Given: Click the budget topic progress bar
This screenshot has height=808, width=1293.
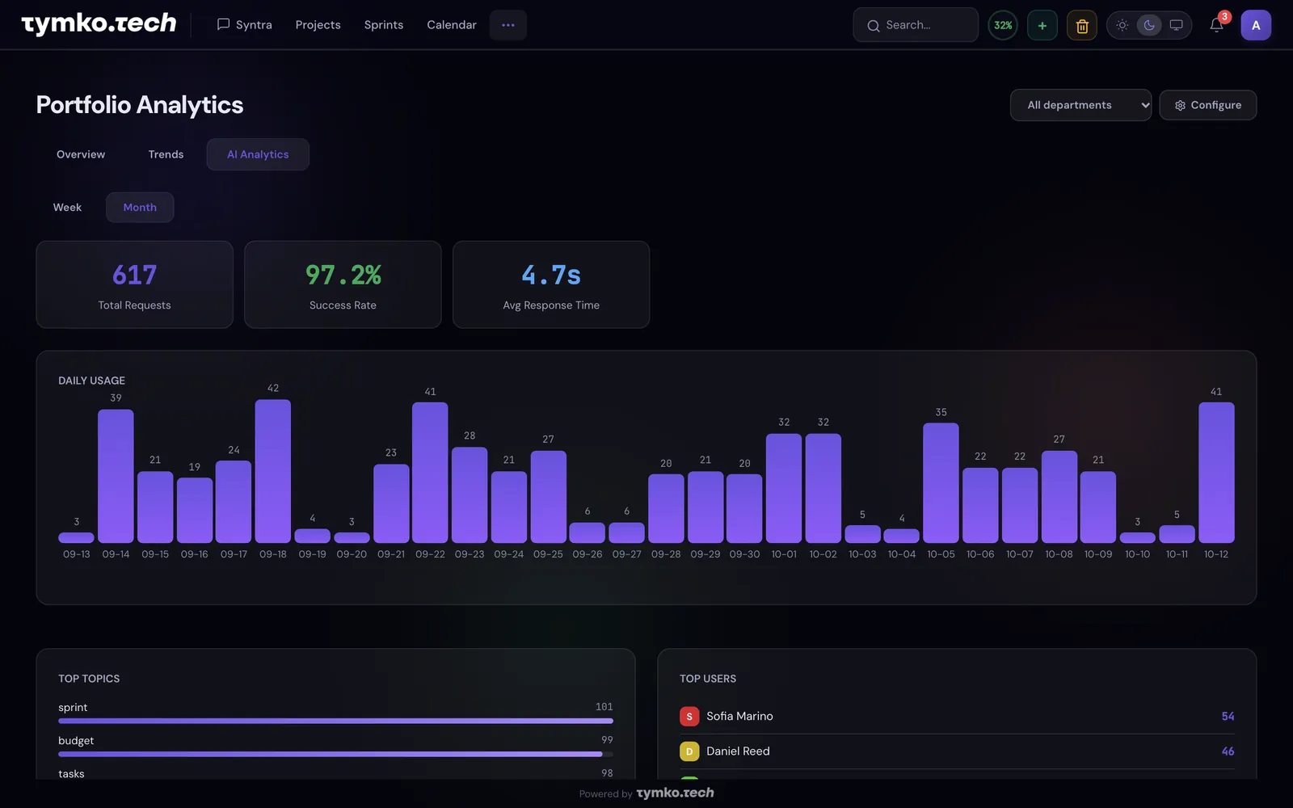Looking at the screenshot, I should 335,754.
